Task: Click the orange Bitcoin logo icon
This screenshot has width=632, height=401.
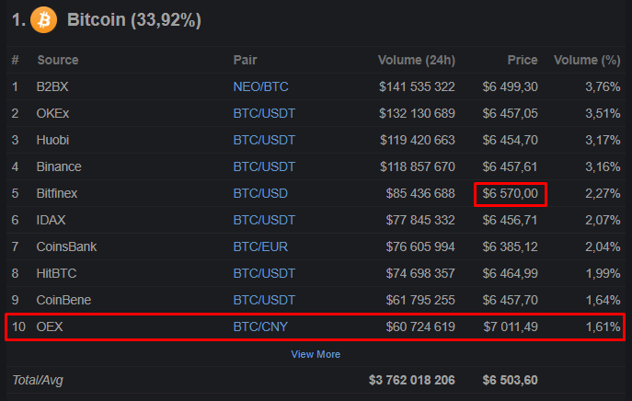Action: [x=43, y=19]
